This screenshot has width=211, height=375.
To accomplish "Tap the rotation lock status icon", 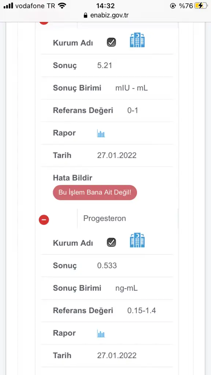I will click(173, 6).
